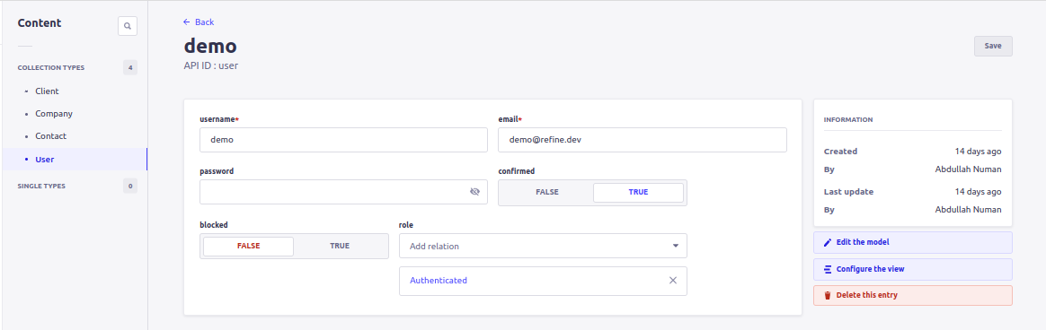1046x330 pixels.
Task: Save the user entry
Action: (x=993, y=46)
